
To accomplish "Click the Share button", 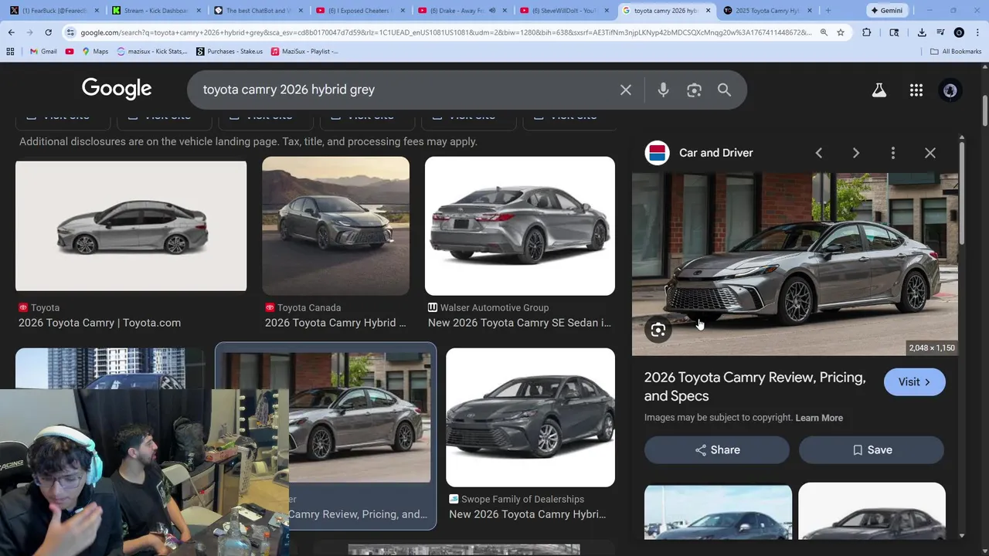I will click(717, 450).
